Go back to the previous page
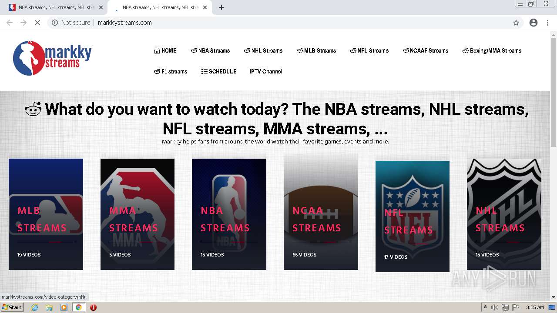 pos(10,23)
